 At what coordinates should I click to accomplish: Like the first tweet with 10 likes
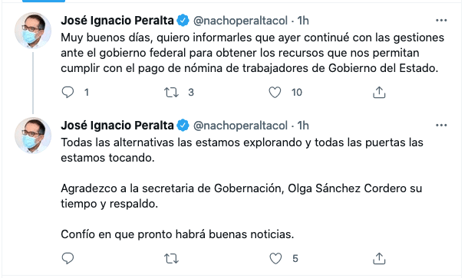[x=275, y=93]
